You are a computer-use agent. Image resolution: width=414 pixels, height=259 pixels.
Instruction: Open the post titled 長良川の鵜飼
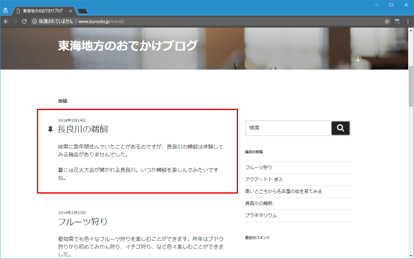[83, 129]
